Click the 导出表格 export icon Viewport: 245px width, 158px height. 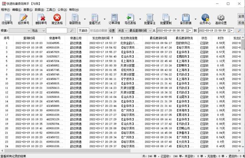tap(130, 19)
